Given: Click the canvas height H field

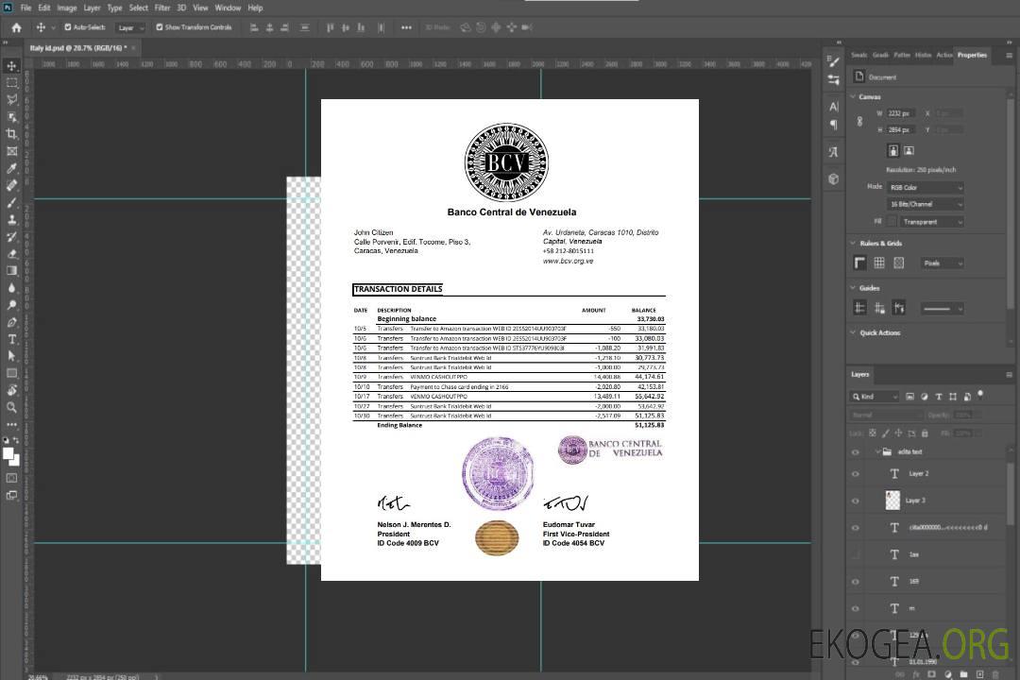Looking at the screenshot, I should pyautogui.click(x=902, y=130).
